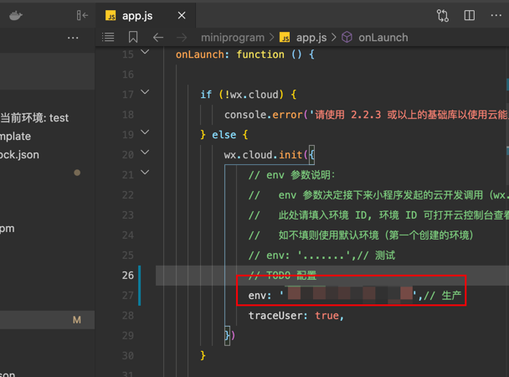Collapse the fold arrow at line 21
This screenshot has height=377, width=509.
click(x=145, y=173)
